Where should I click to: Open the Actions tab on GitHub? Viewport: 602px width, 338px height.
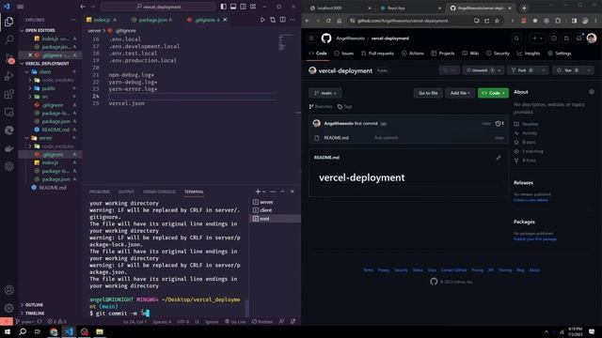413,54
